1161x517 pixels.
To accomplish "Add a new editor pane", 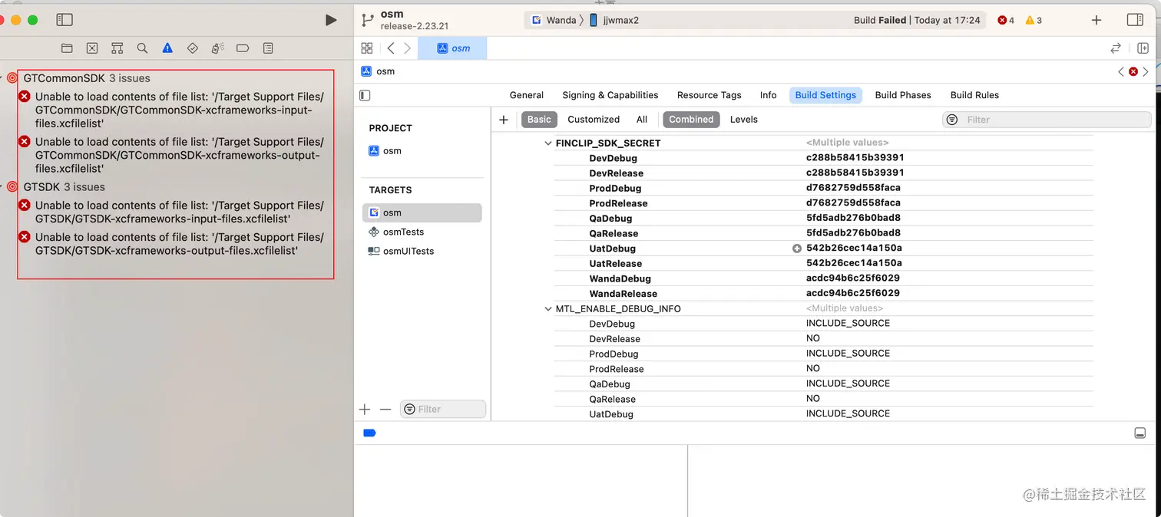I will (x=1143, y=48).
